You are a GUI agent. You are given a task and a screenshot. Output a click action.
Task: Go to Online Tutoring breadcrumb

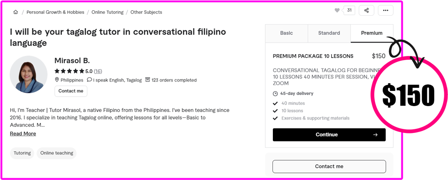pyautogui.click(x=108, y=12)
